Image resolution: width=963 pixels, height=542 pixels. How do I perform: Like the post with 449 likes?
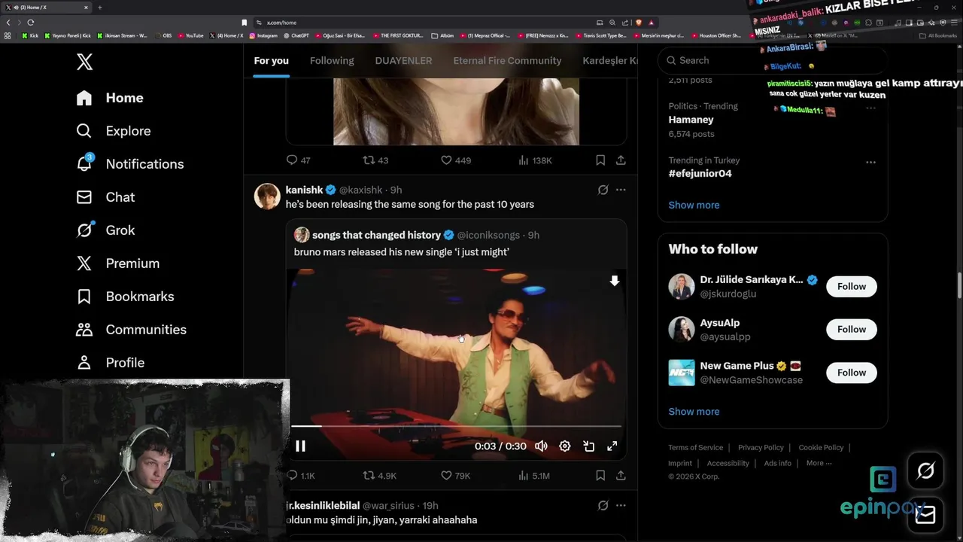(455, 160)
